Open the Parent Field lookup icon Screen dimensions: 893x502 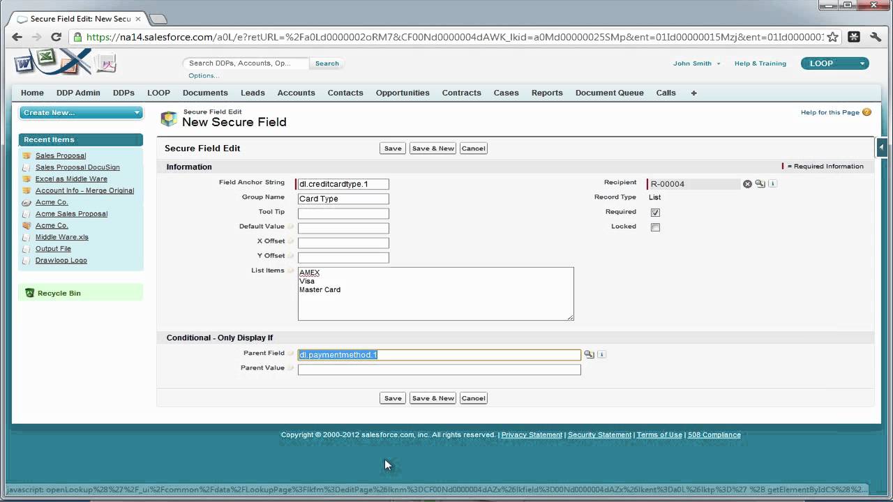click(x=589, y=355)
